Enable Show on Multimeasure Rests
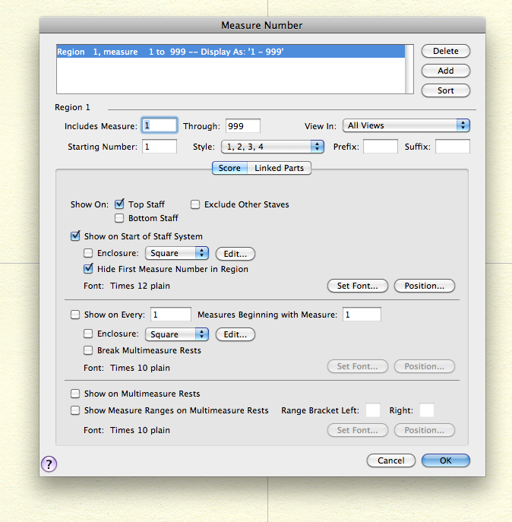Screen dimensions: 512x522 (75, 394)
